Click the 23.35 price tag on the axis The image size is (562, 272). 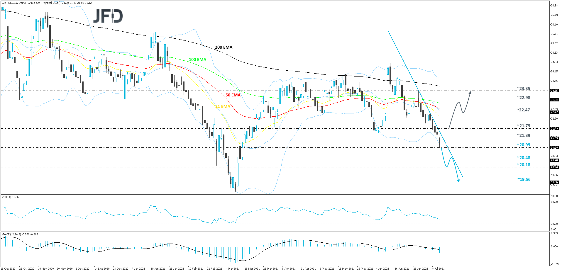[x=555, y=91]
